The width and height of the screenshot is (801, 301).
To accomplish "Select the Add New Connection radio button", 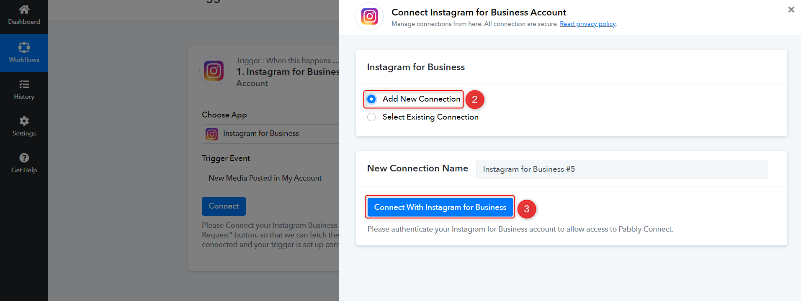I will [371, 99].
